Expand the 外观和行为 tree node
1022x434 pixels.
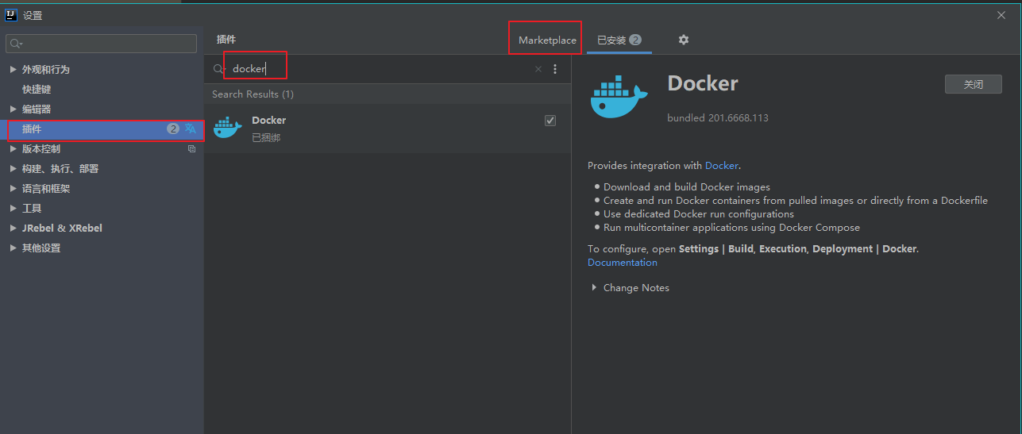coord(13,70)
